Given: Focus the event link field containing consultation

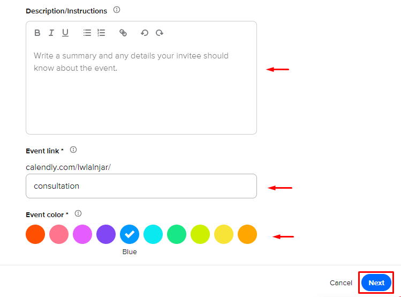Looking at the screenshot, I should (141, 186).
